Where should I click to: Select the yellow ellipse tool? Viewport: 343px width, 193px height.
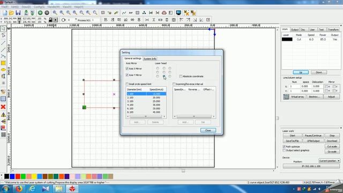[3, 70]
